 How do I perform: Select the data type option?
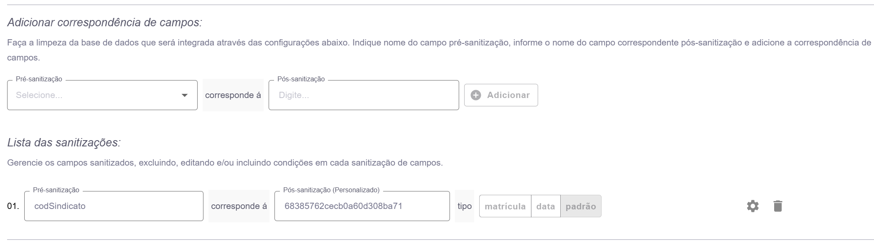546,206
